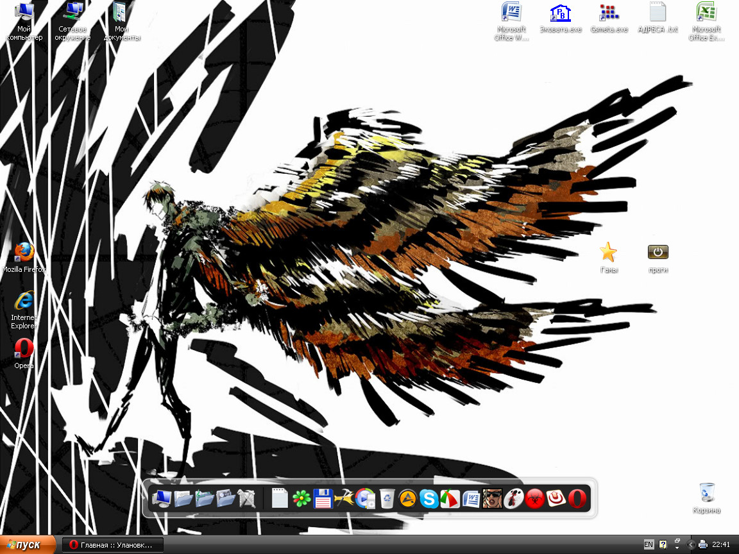Viewport: 739px width, 554px height.
Task: Click the пуск Start button
Action: 28,545
